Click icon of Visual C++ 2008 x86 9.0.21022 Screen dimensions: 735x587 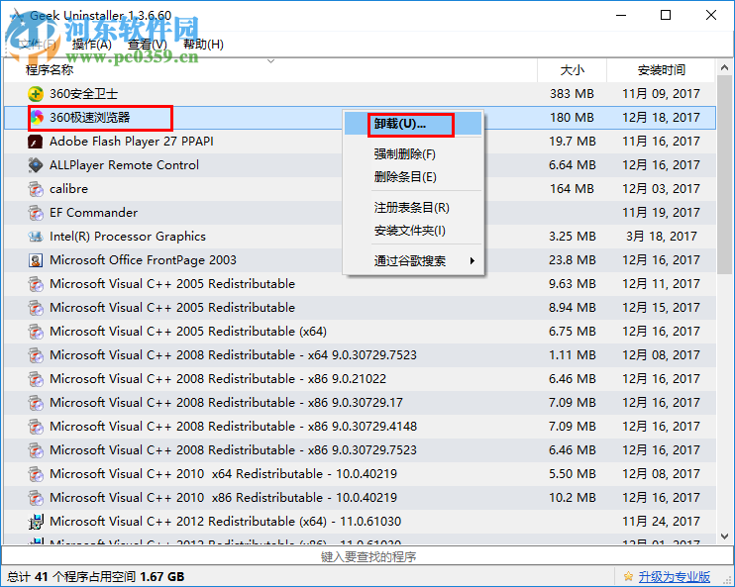point(36,379)
